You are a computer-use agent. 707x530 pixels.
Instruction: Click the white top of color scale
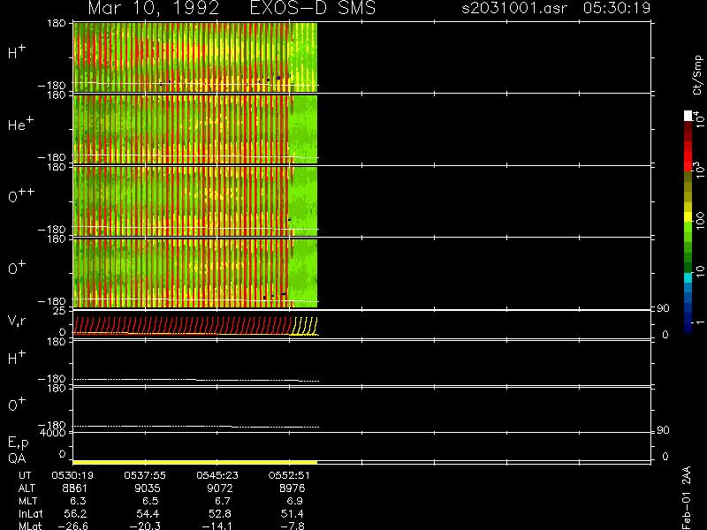(x=688, y=116)
